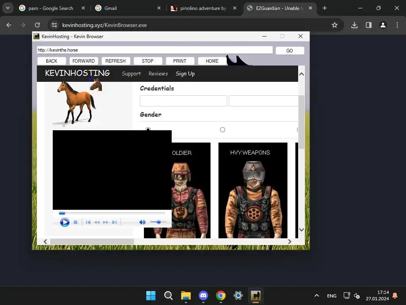Click the first Credentials input field
The image size is (406, 305).
coord(183,101)
